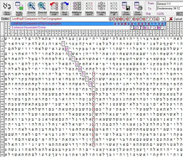Toggle the Show nikud tool
This screenshot has height=157, width=183.
tap(7, 8)
